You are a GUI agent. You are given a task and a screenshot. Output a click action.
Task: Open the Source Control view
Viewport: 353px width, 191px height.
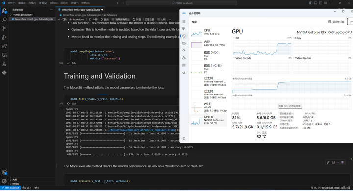4,28
